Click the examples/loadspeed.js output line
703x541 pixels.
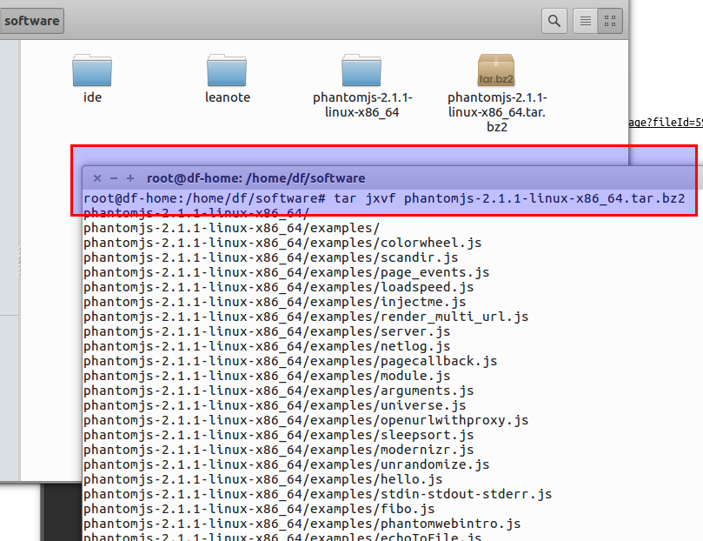[278, 287]
